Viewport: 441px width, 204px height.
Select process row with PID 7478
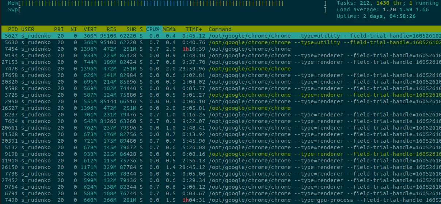pos(220,69)
